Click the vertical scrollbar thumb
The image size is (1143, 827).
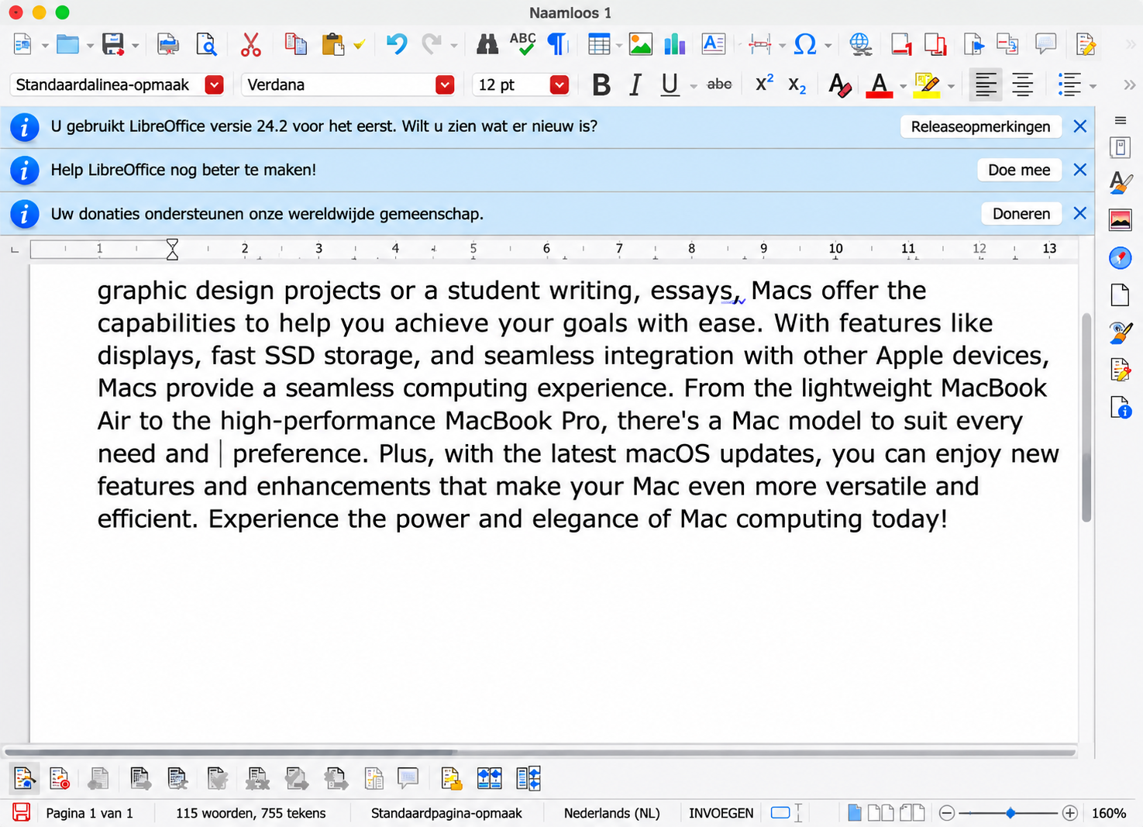tap(1086, 419)
